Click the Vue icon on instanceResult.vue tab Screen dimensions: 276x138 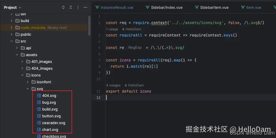(97, 7)
